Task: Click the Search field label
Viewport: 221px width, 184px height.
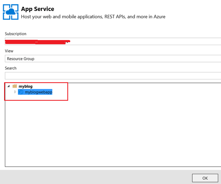Action: 11,68
